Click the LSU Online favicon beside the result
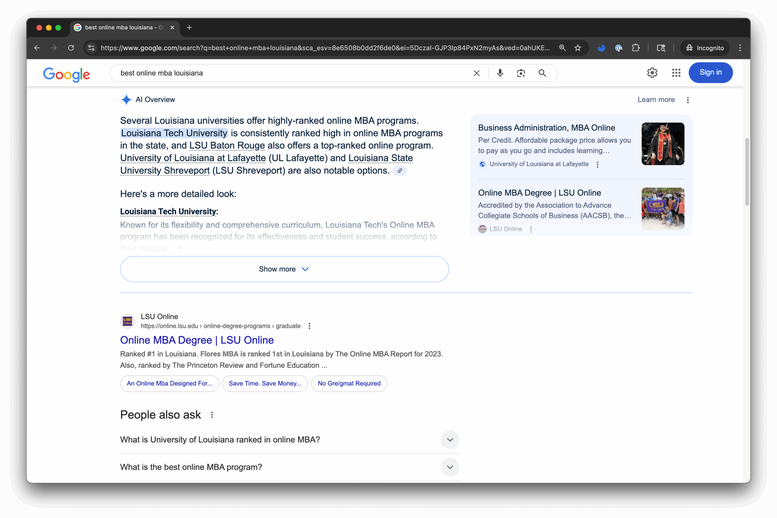777x518 pixels. [127, 321]
